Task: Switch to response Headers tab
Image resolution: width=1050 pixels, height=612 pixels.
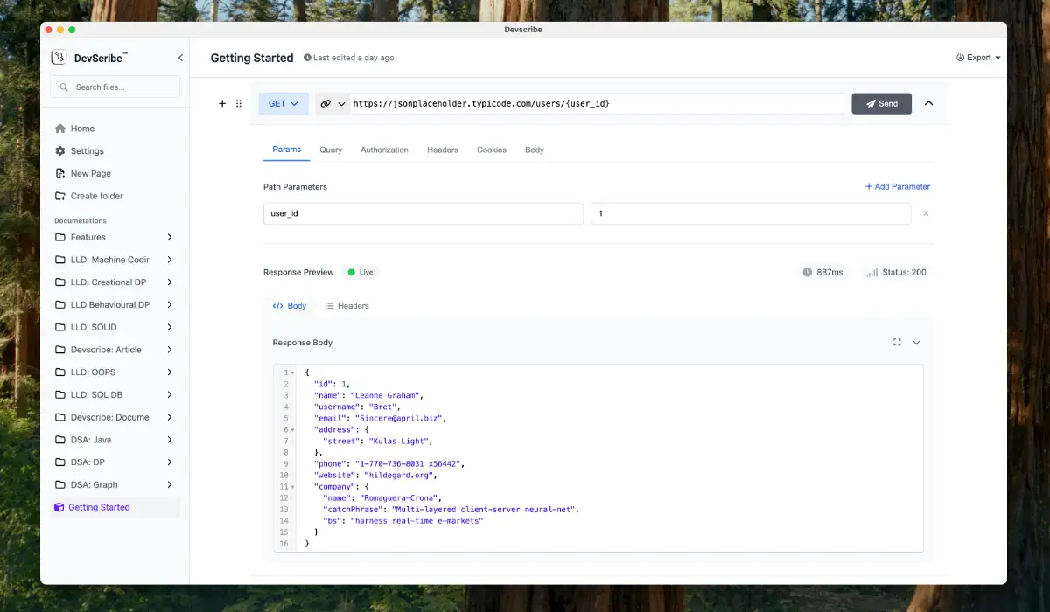Action: click(346, 306)
